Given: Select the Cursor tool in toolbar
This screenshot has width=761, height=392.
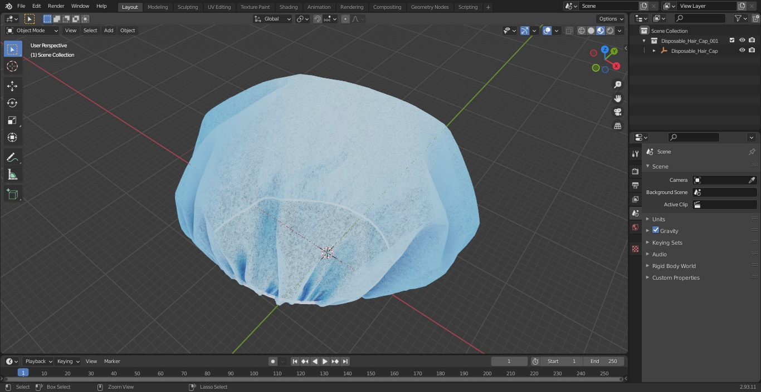Looking at the screenshot, I should pos(12,66).
